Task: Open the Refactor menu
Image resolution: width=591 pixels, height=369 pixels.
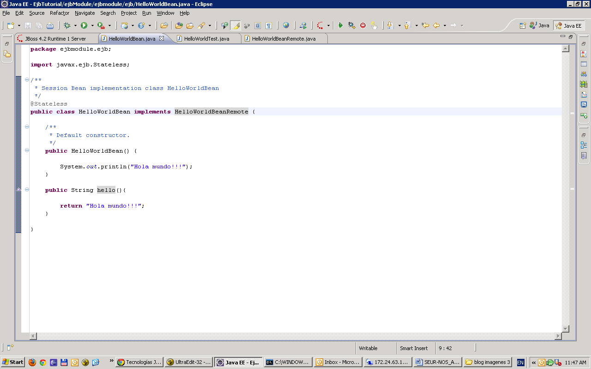Action: coord(59,13)
